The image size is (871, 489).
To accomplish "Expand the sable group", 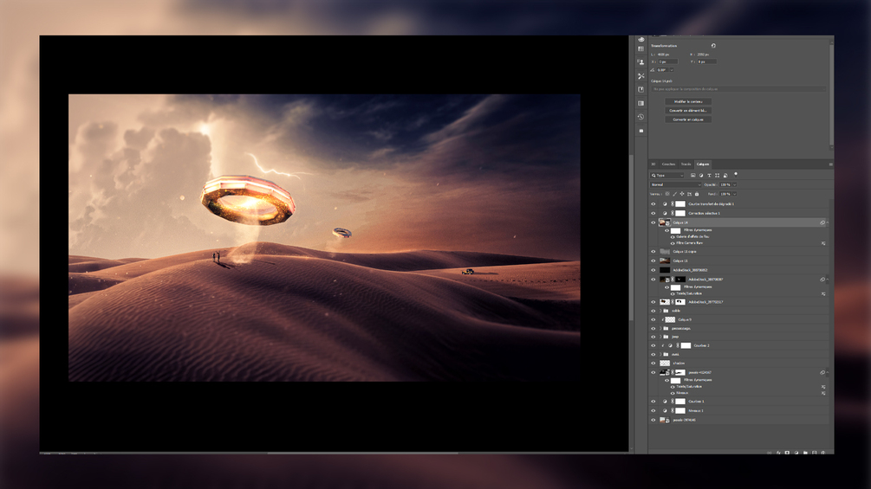I will click(x=660, y=311).
